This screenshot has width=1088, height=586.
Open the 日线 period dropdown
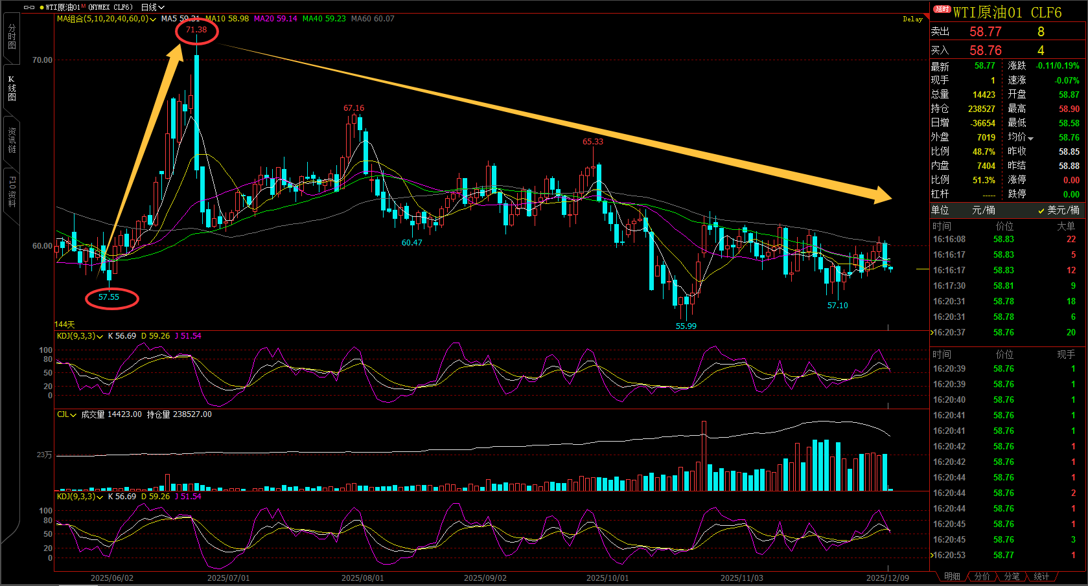coord(153,7)
